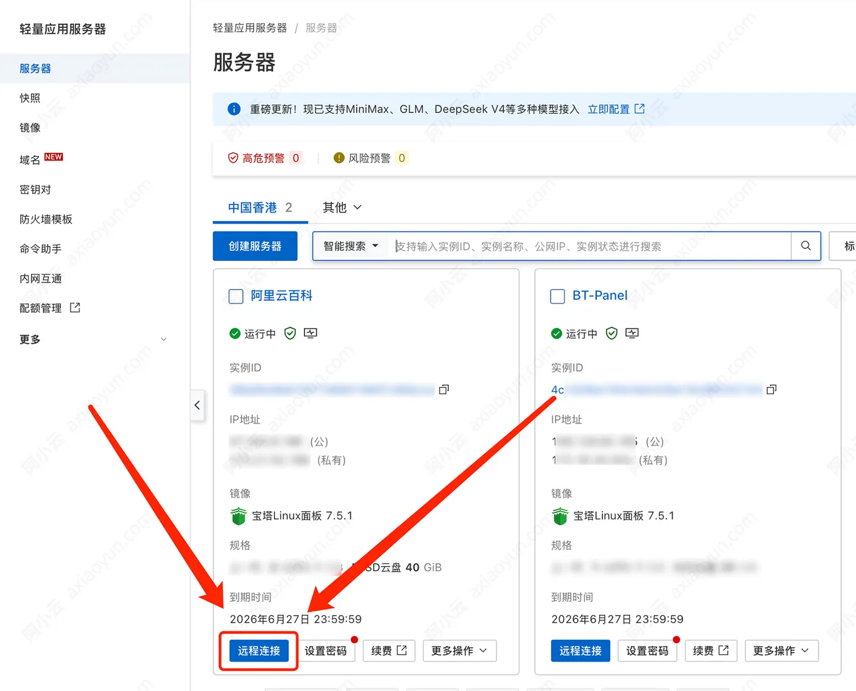
Task: Click 续费 on the 阿里云百科 card
Action: tap(389, 651)
